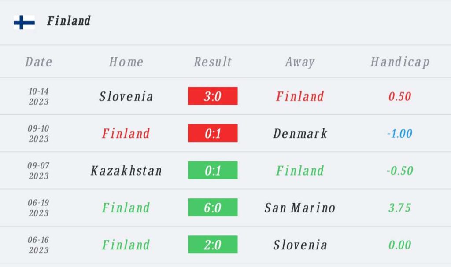This screenshot has height=267, width=451.
Task: Select the Handicap column header
Action: (400, 62)
